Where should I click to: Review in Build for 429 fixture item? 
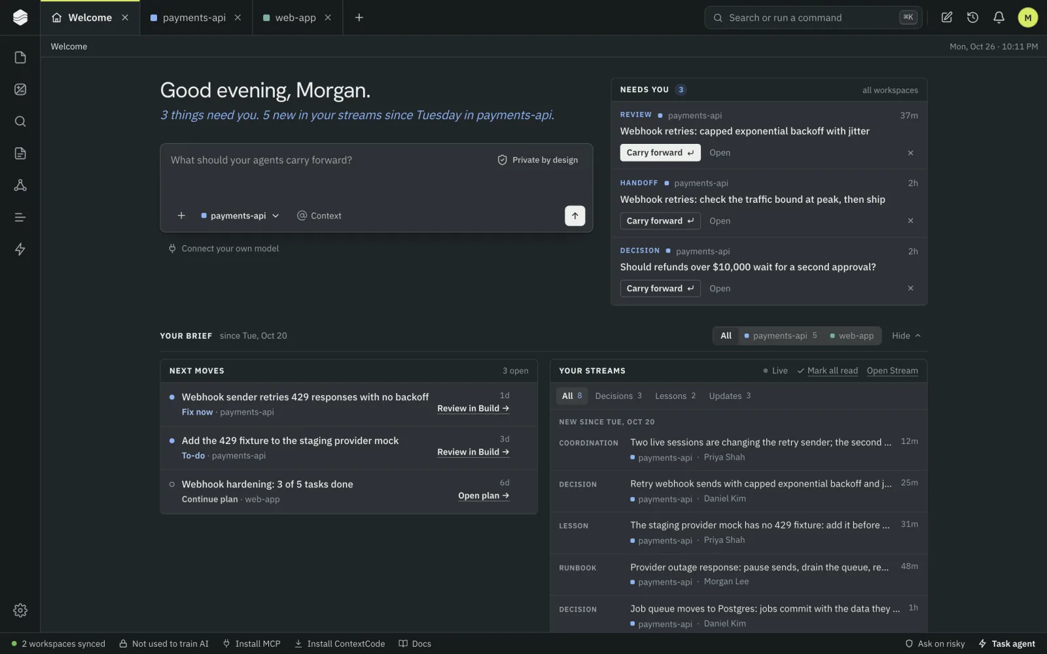(x=473, y=452)
